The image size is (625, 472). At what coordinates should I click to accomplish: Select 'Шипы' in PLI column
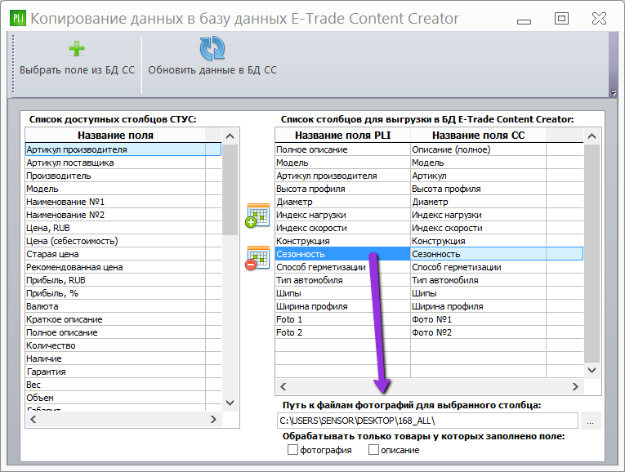pyautogui.click(x=343, y=293)
